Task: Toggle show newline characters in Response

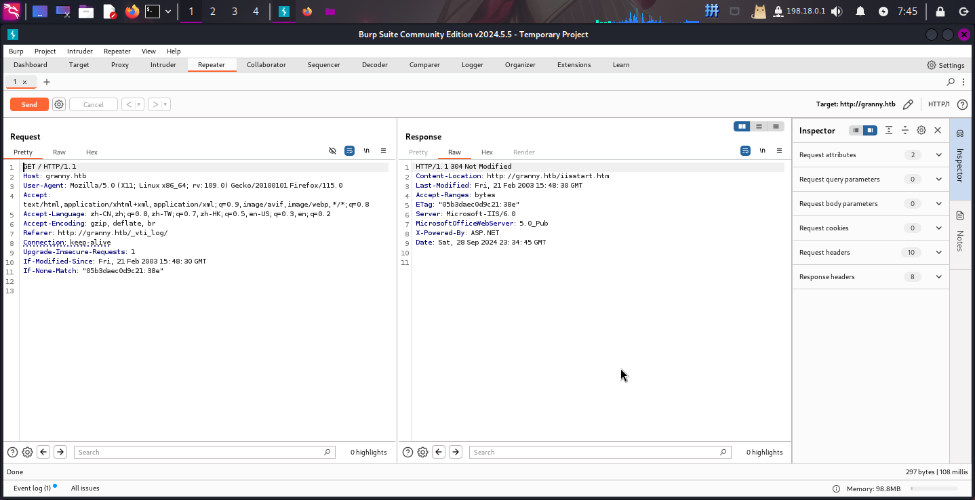Action: pos(762,150)
